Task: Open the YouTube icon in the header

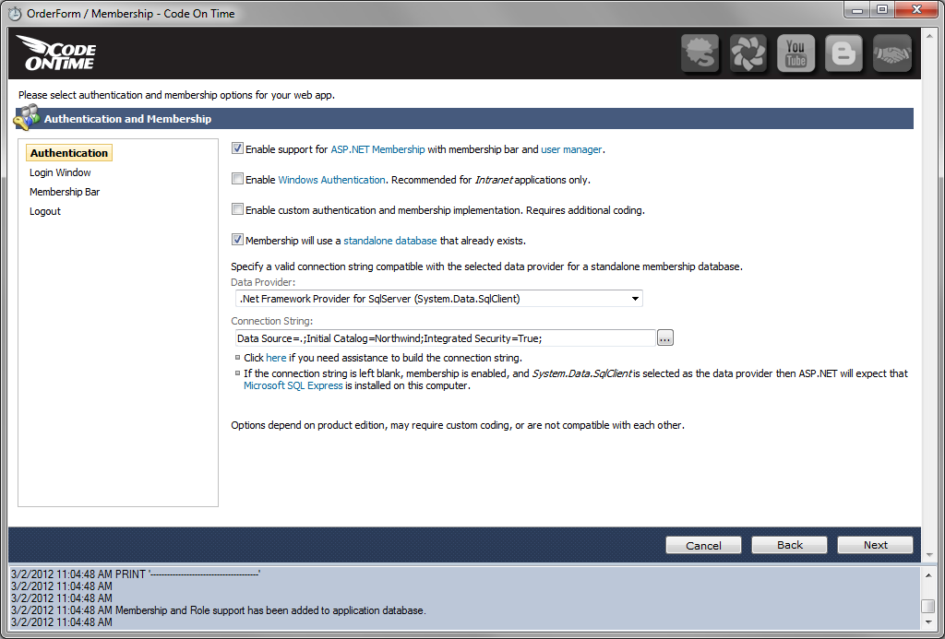Action: click(x=795, y=53)
